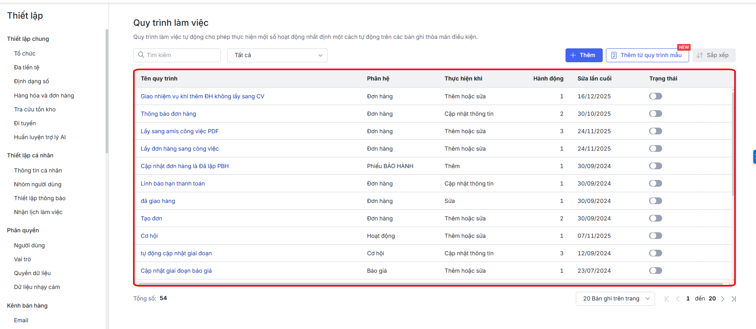Go to the next page arrow

(x=722, y=299)
